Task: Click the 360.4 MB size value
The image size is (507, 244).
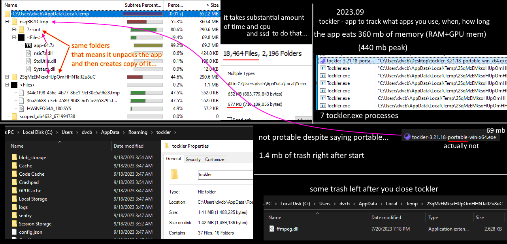Action: 209,22
